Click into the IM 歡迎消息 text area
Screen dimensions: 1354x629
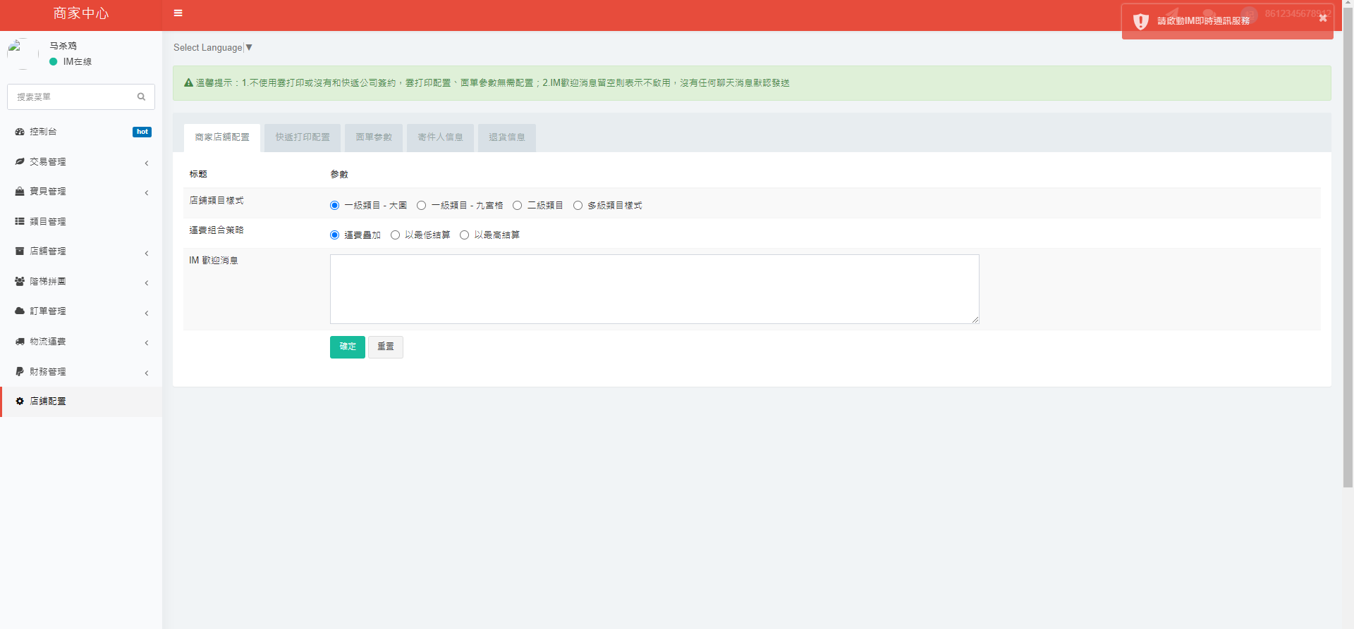[654, 289]
